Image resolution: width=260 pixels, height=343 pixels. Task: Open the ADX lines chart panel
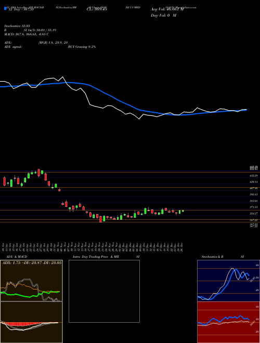31,281
